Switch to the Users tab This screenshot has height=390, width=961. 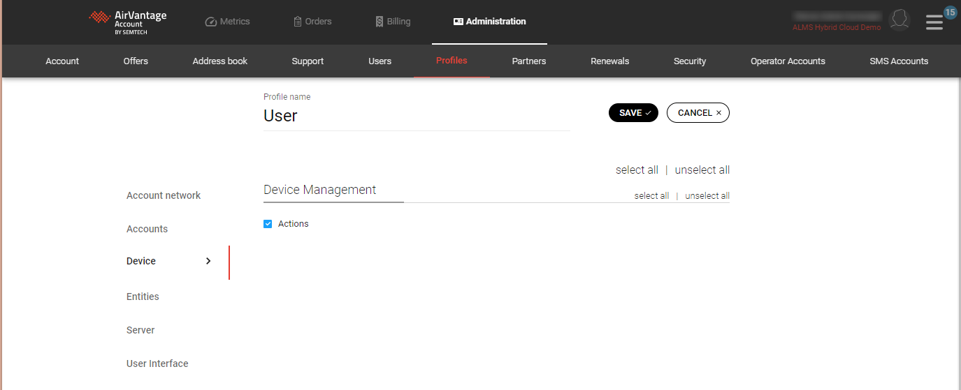point(380,61)
